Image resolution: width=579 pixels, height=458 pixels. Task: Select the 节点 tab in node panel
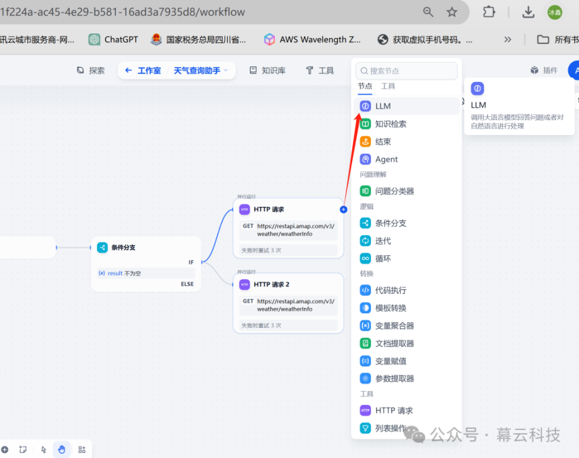pos(364,86)
